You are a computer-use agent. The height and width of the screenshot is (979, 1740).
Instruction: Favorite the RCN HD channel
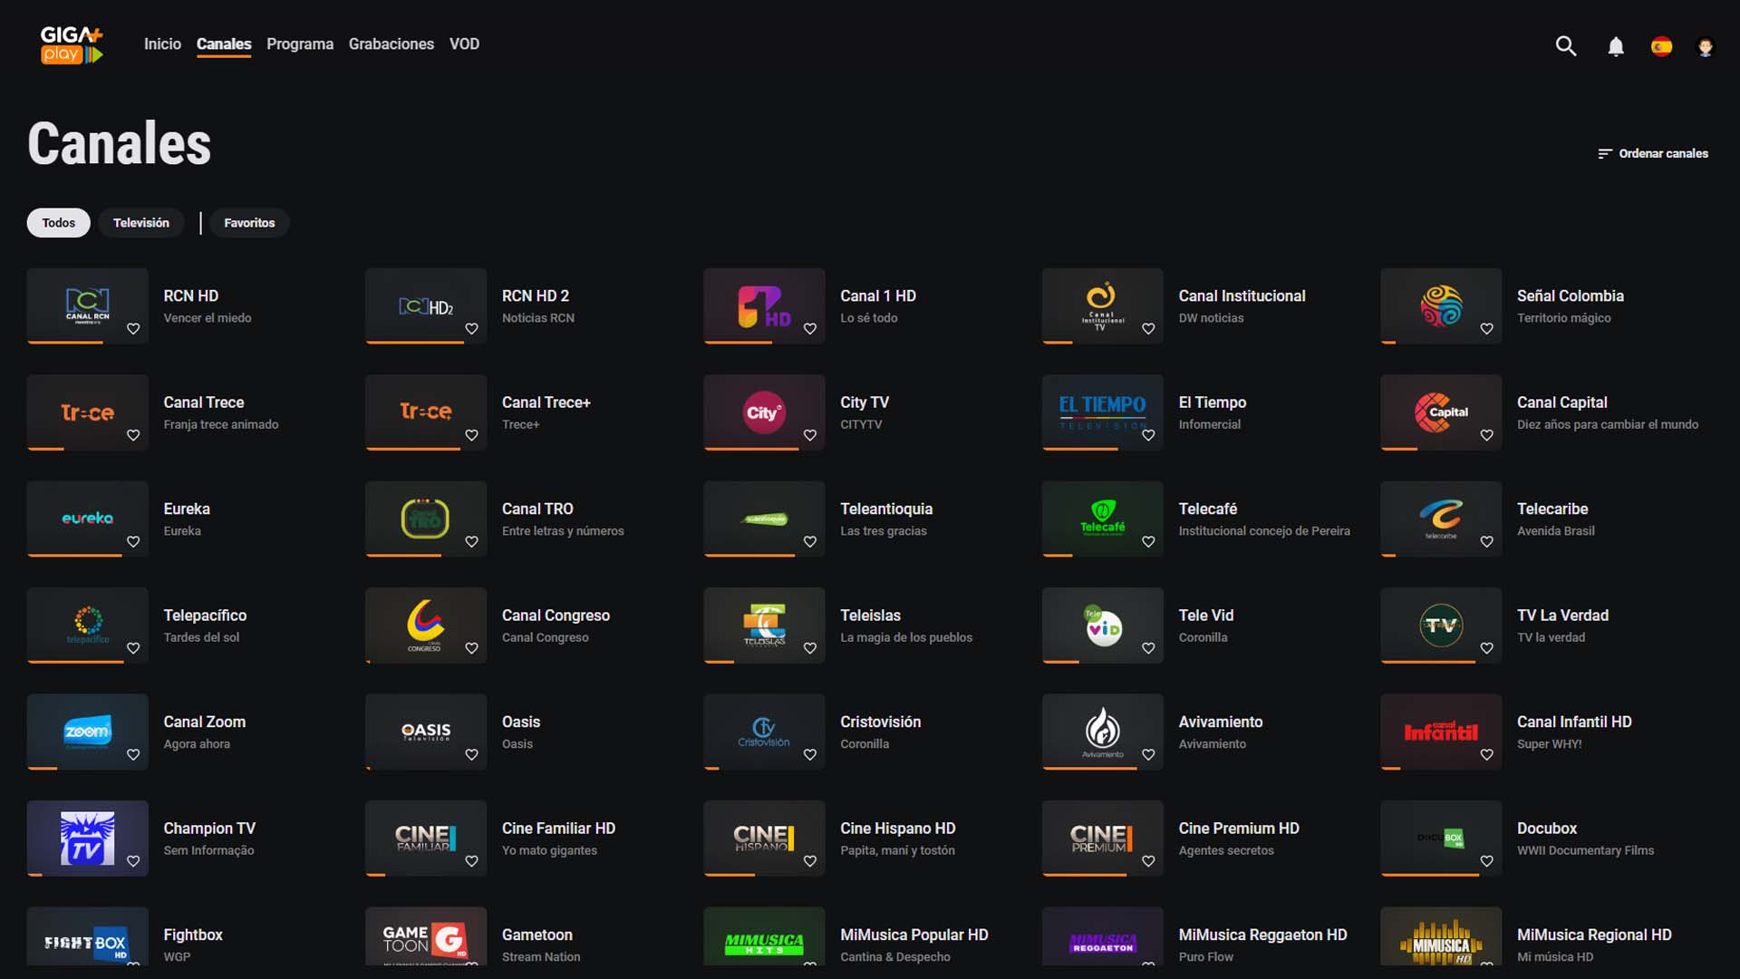[133, 329]
